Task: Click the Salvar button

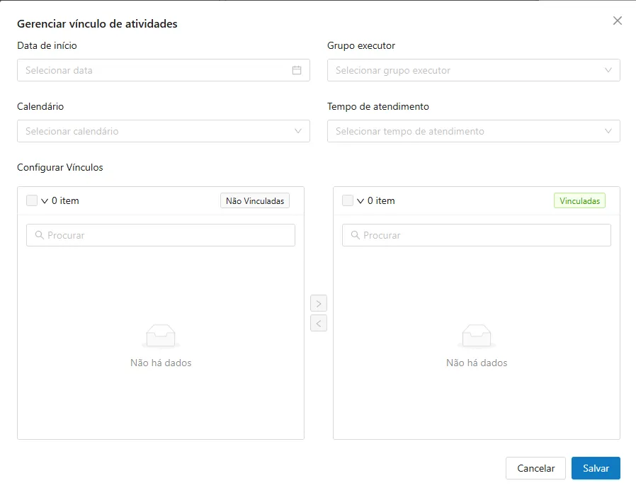Action: point(596,468)
